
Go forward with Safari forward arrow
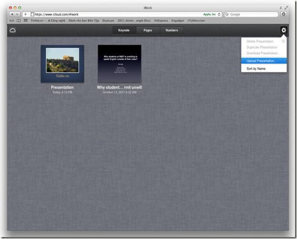17,14
